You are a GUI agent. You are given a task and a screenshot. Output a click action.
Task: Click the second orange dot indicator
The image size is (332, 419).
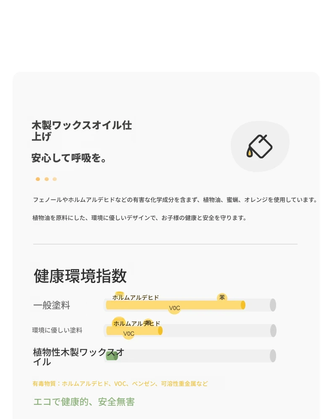(x=47, y=179)
